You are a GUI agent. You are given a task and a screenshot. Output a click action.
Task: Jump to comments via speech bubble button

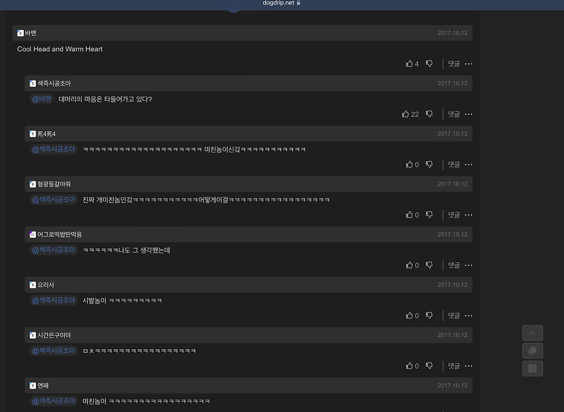[x=532, y=351]
